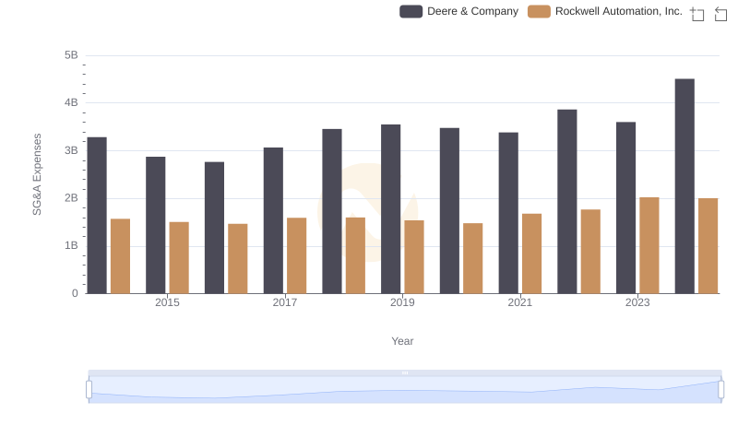This screenshot has width=738, height=425.
Task: Click the Rockwell bar for 2017
Action: (x=296, y=255)
